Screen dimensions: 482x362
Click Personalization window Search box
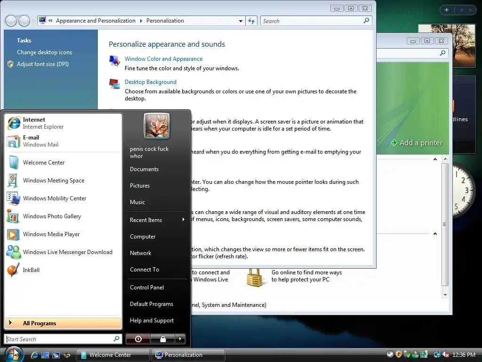(316, 21)
